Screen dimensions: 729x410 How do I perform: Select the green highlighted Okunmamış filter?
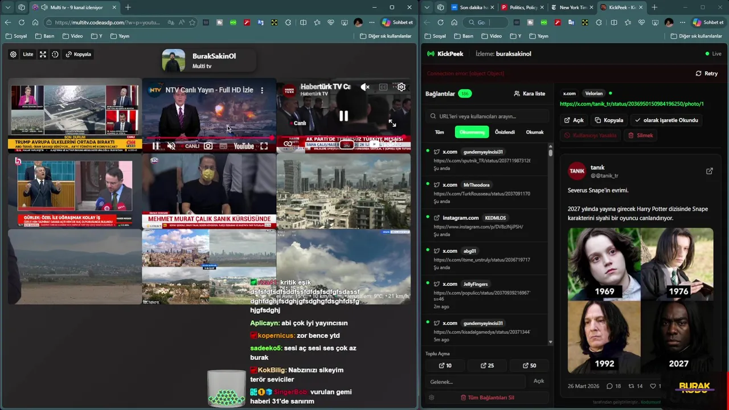point(472,132)
